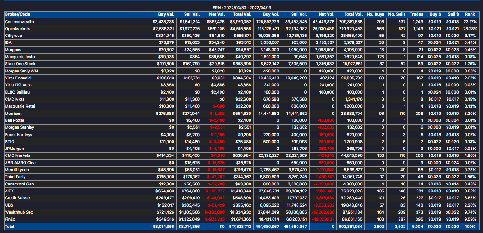
Task: Click the total Trades value 5,004
Action: [418, 227]
